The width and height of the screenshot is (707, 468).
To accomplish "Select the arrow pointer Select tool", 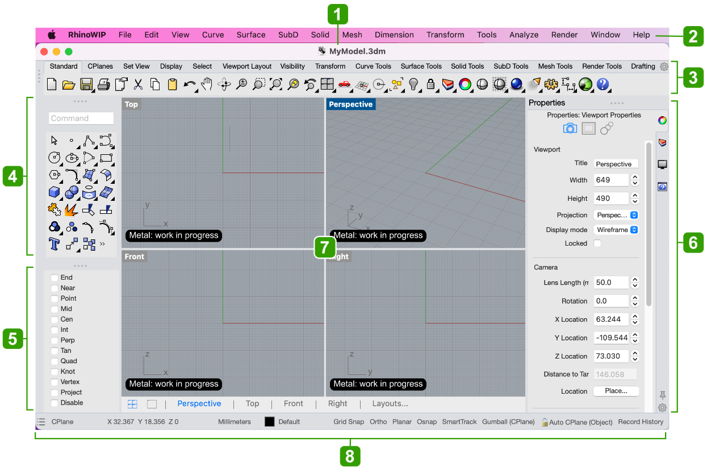I will tap(55, 141).
